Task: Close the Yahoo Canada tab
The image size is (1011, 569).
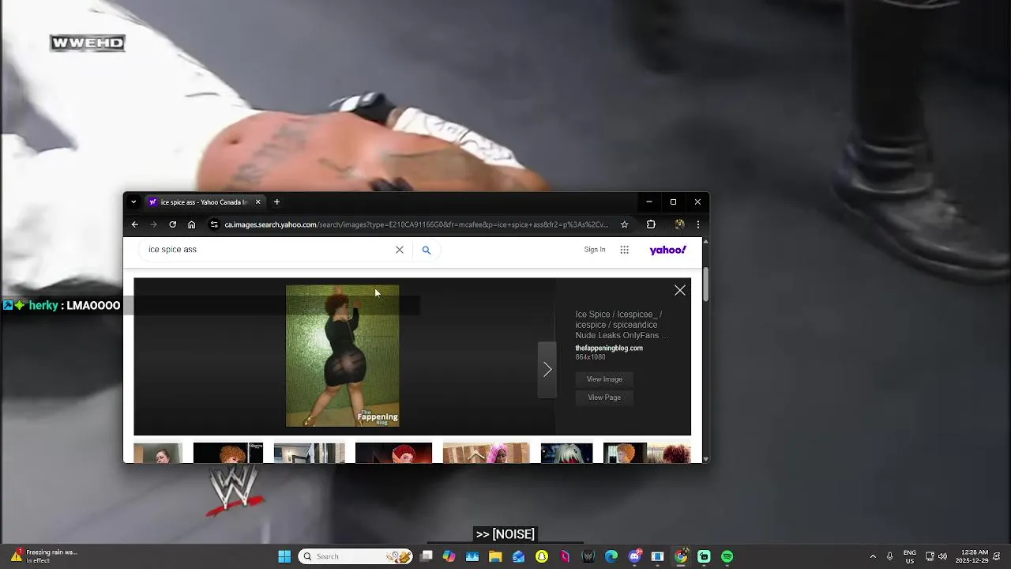Action: [x=257, y=202]
